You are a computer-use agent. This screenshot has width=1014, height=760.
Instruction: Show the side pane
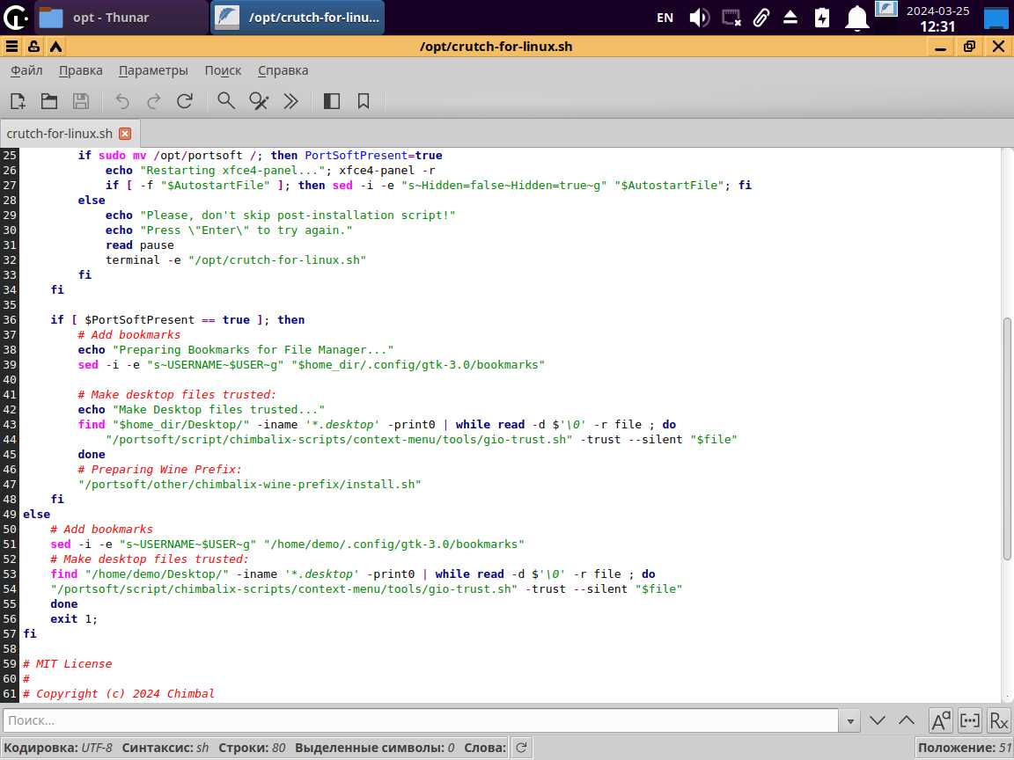tap(332, 101)
